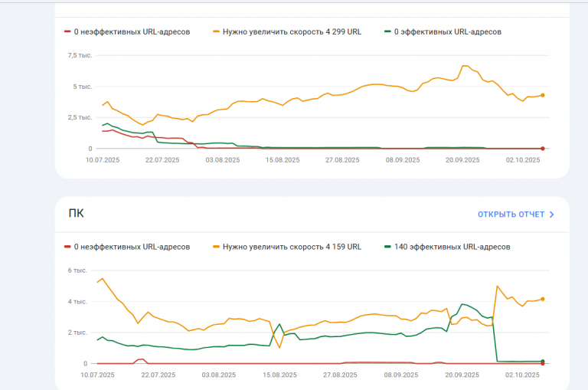
Task: Click 27.08.2025 date on ПК chart axis
Action: [340, 375]
